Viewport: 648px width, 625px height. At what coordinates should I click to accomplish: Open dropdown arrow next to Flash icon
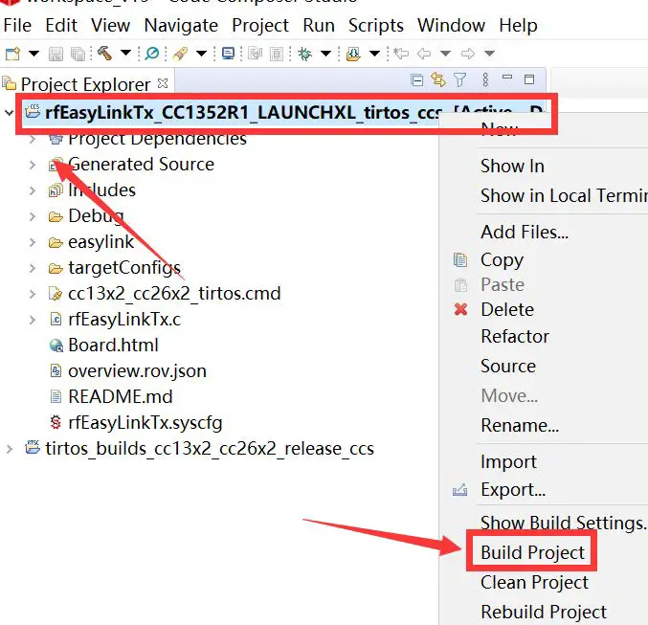coord(374,54)
